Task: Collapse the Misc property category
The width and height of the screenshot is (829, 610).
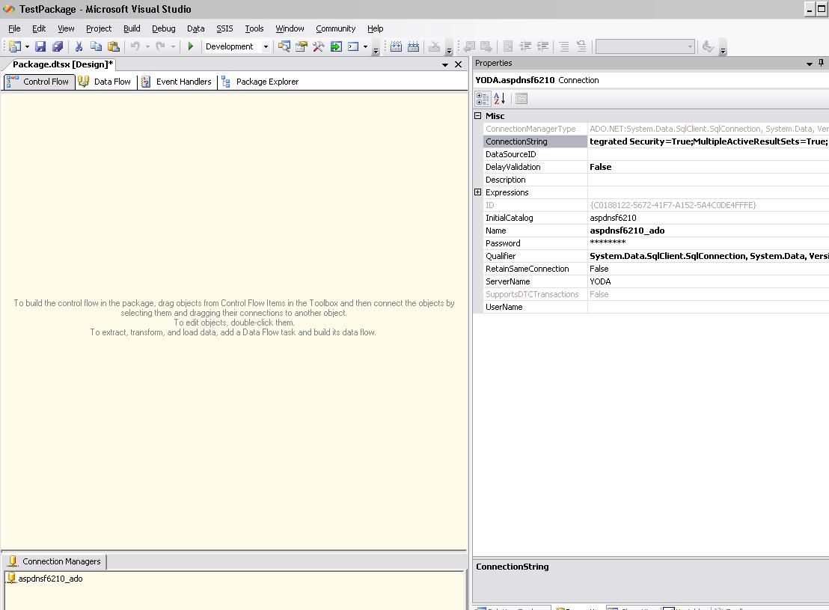Action: point(478,116)
